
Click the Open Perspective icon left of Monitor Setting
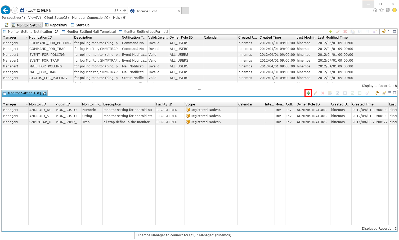pyautogui.click(x=7, y=25)
